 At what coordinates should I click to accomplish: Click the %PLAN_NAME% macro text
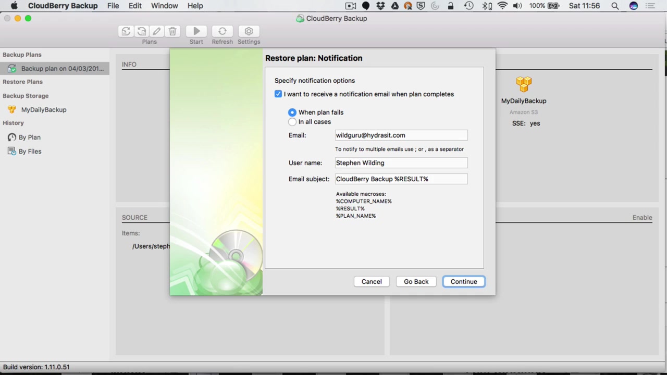(x=356, y=216)
